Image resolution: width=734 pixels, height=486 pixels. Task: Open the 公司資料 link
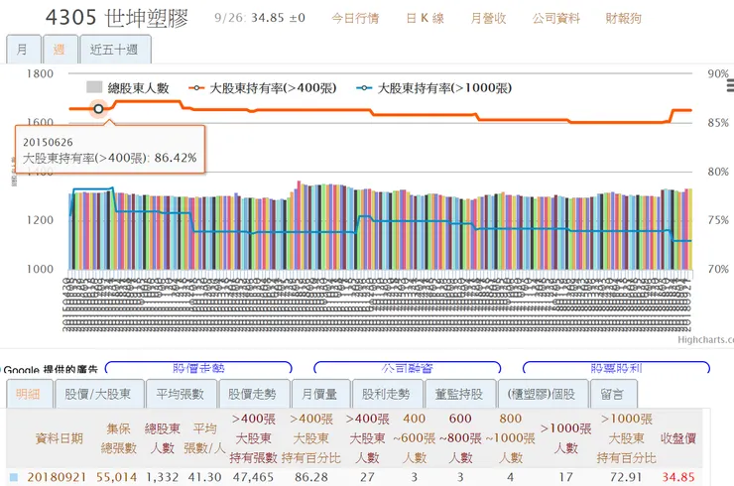(x=556, y=18)
